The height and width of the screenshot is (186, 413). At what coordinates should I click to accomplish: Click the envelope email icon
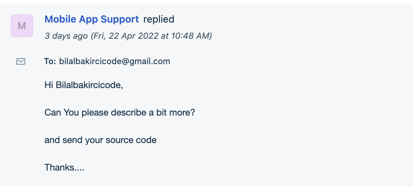pyautogui.click(x=21, y=62)
